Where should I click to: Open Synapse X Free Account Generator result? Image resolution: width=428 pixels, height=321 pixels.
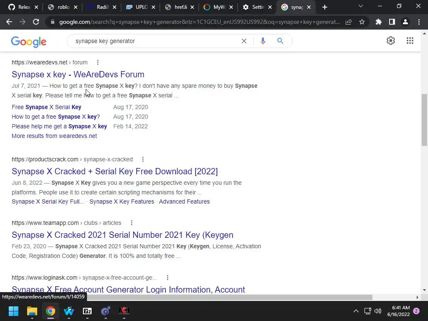point(128,289)
